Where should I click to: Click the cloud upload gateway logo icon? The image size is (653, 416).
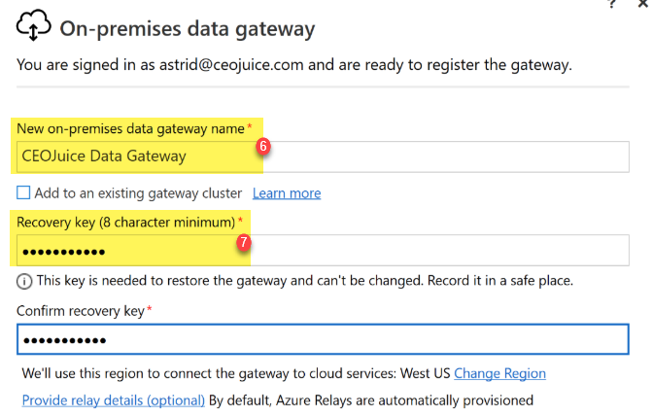click(34, 26)
